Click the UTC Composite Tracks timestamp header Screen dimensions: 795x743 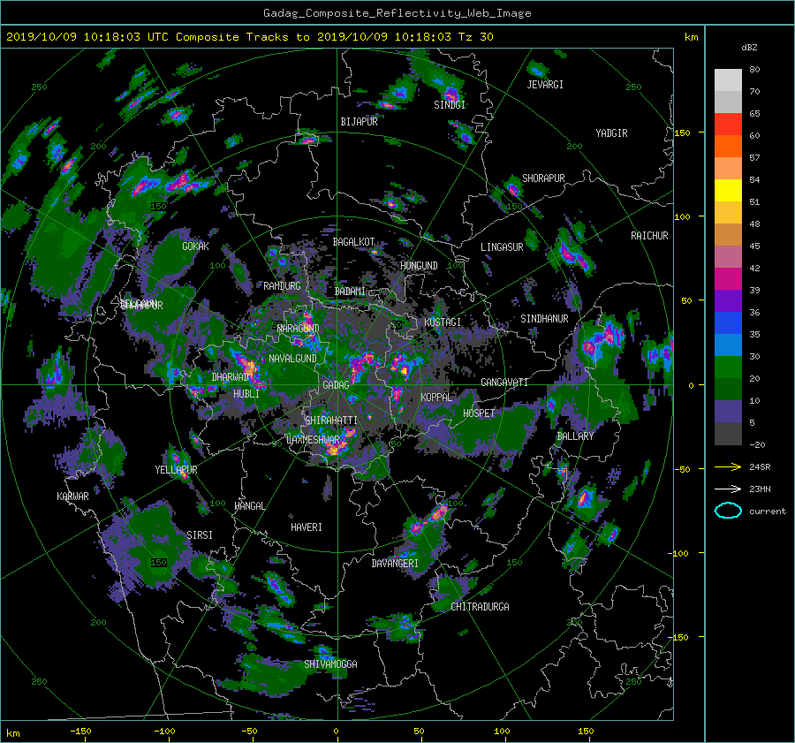tap(249, 37)
